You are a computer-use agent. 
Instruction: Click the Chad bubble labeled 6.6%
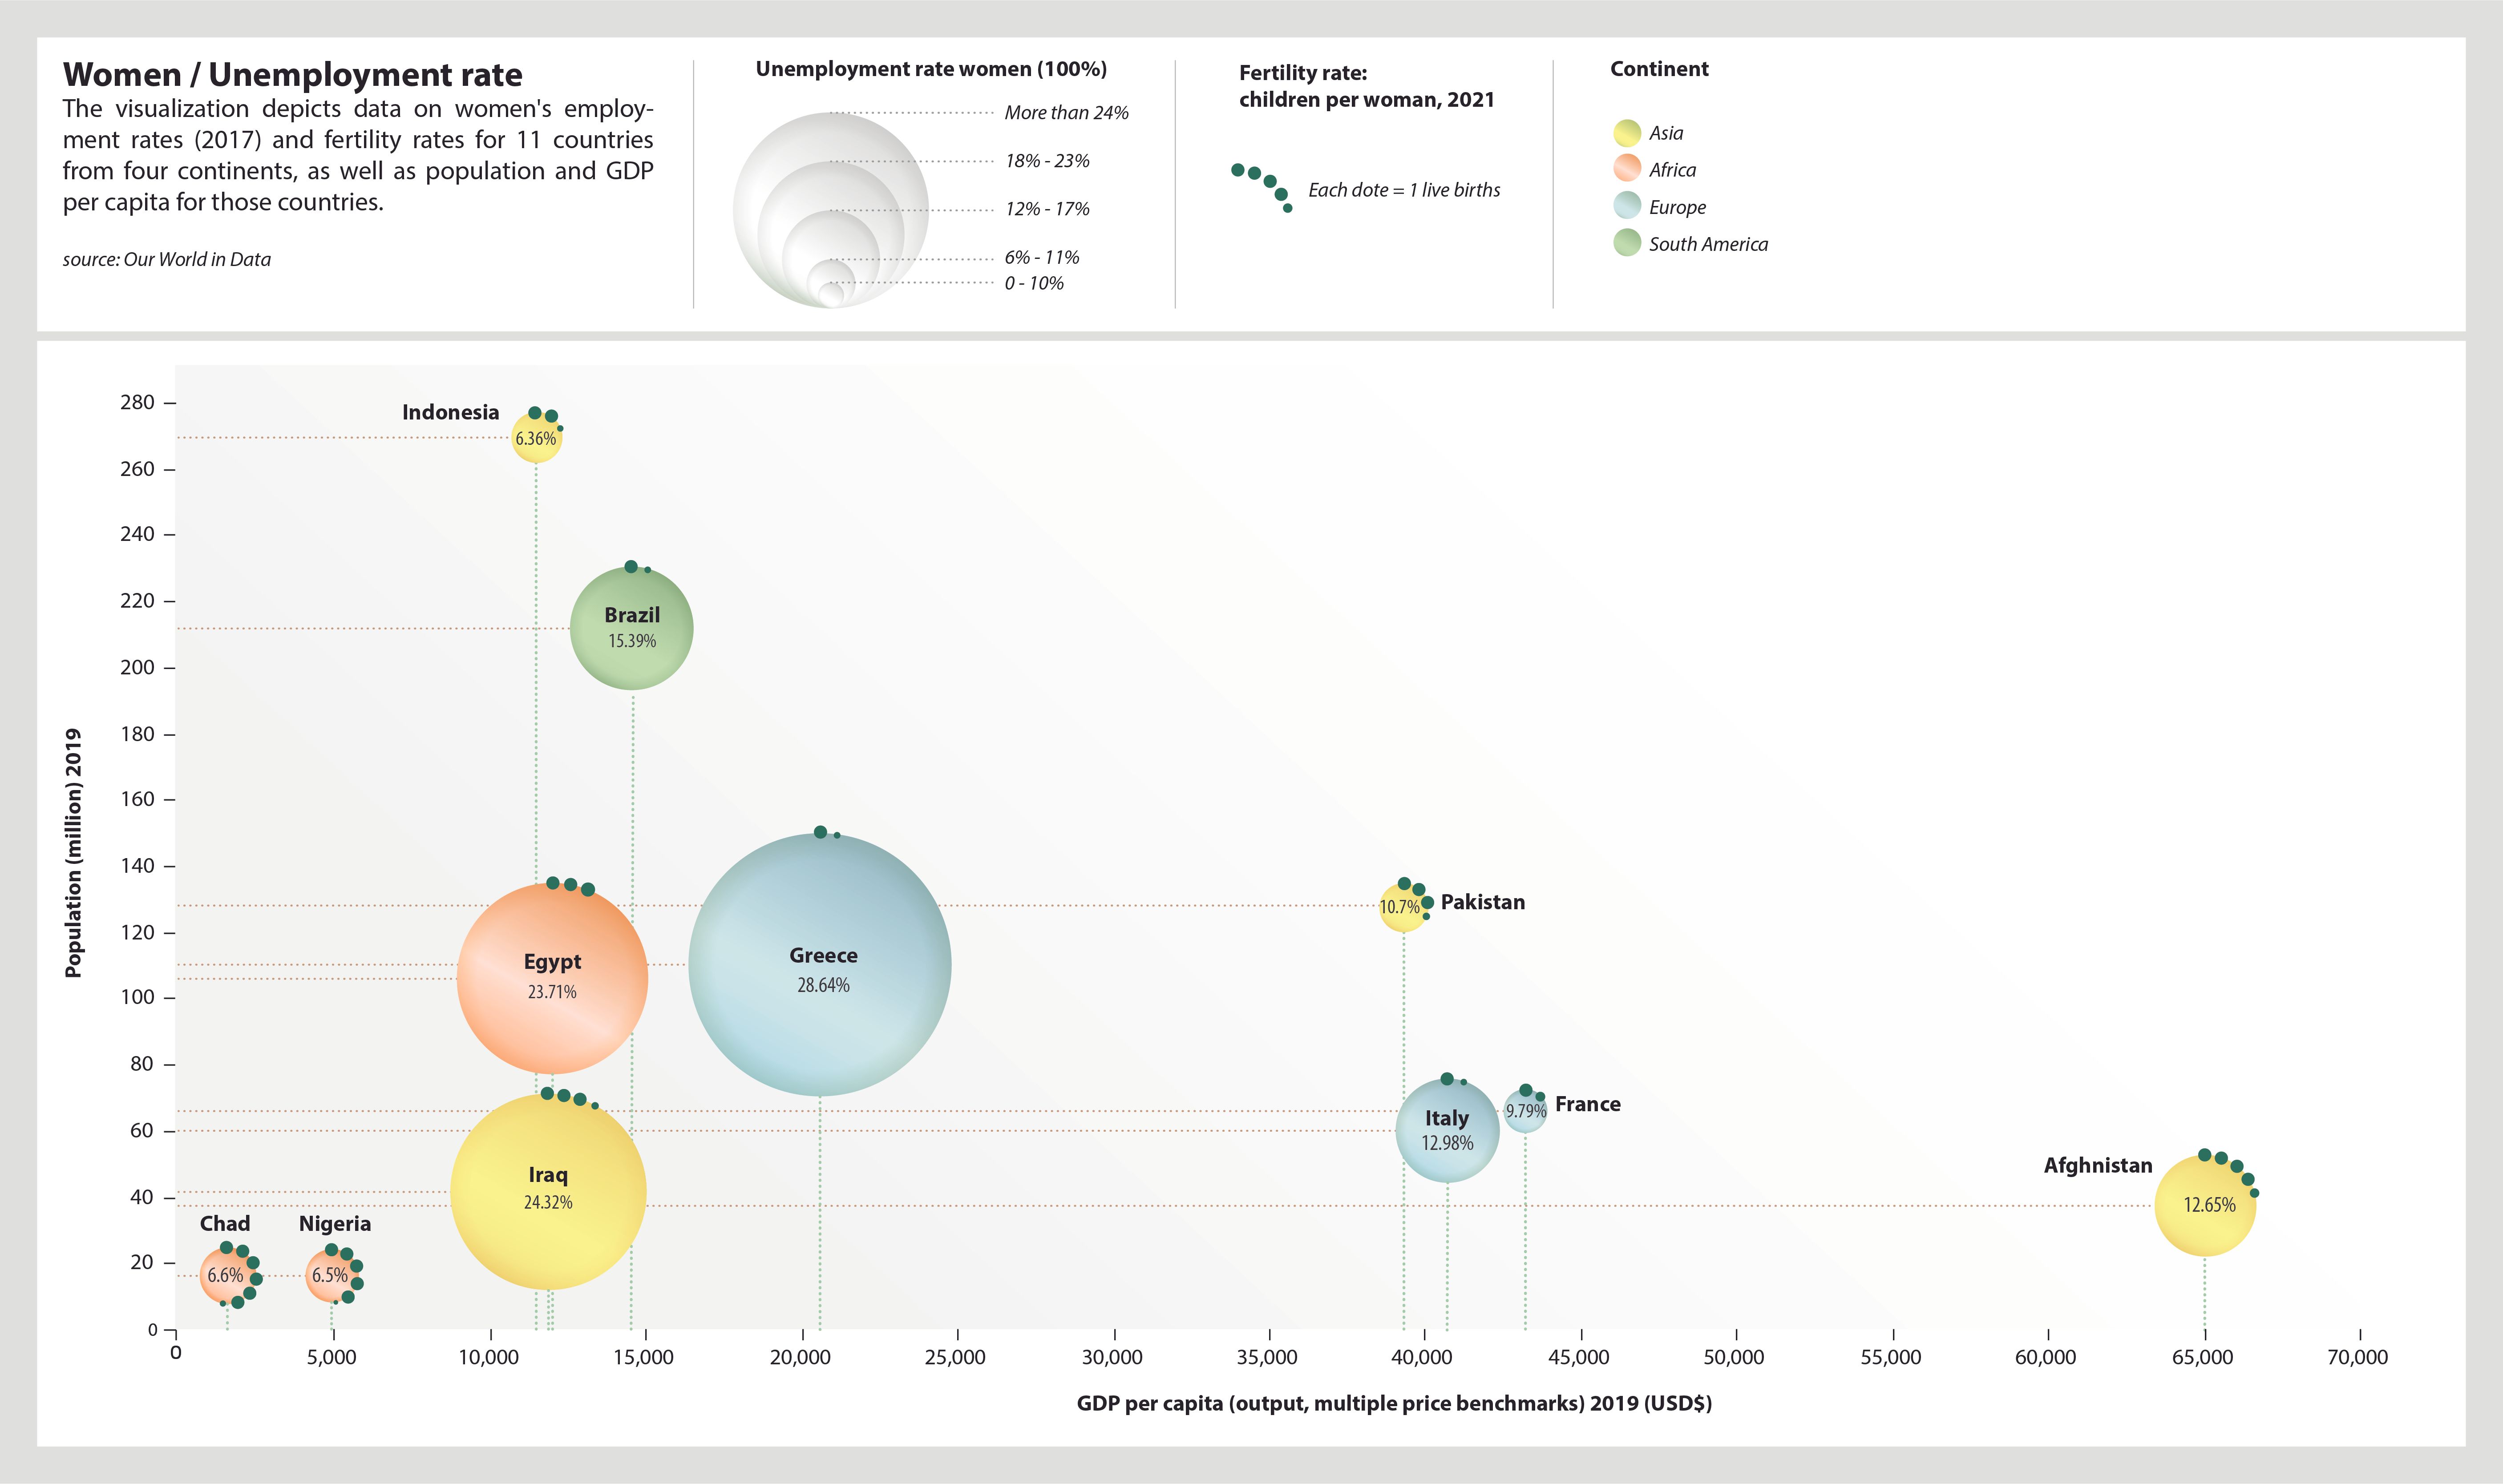coord(225,1275)
